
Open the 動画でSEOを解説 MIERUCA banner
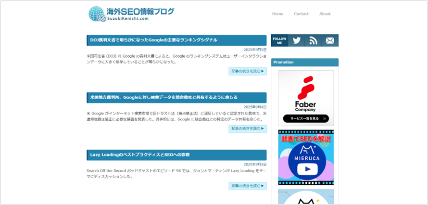[306, 157]
